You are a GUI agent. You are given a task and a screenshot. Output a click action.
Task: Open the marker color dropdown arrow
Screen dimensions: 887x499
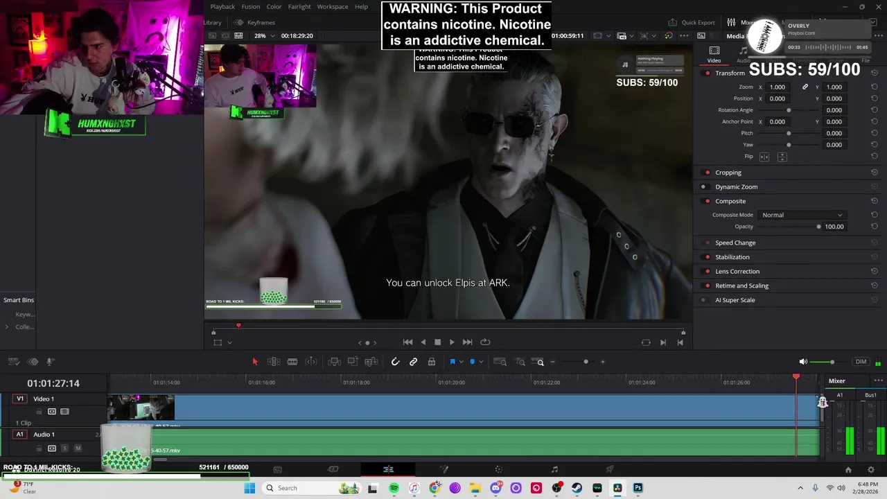click(481, 362)
